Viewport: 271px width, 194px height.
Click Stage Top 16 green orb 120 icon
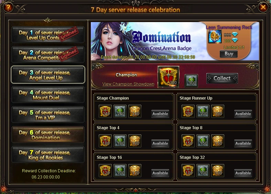coord(120,171)
